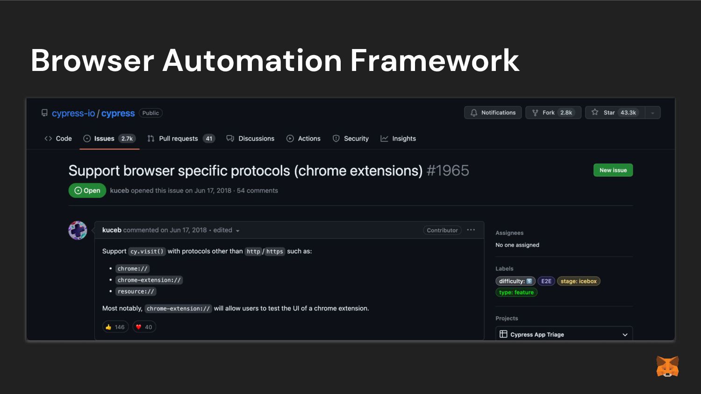The image size is (701, 394).
Task: Click the https code snippet
Action: [275, 251]
